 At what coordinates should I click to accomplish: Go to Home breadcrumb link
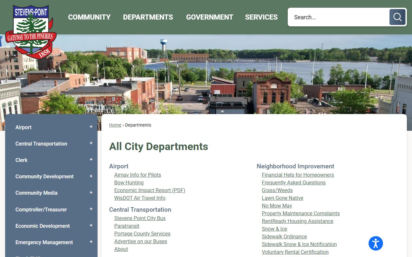click(x=115, y=125)
